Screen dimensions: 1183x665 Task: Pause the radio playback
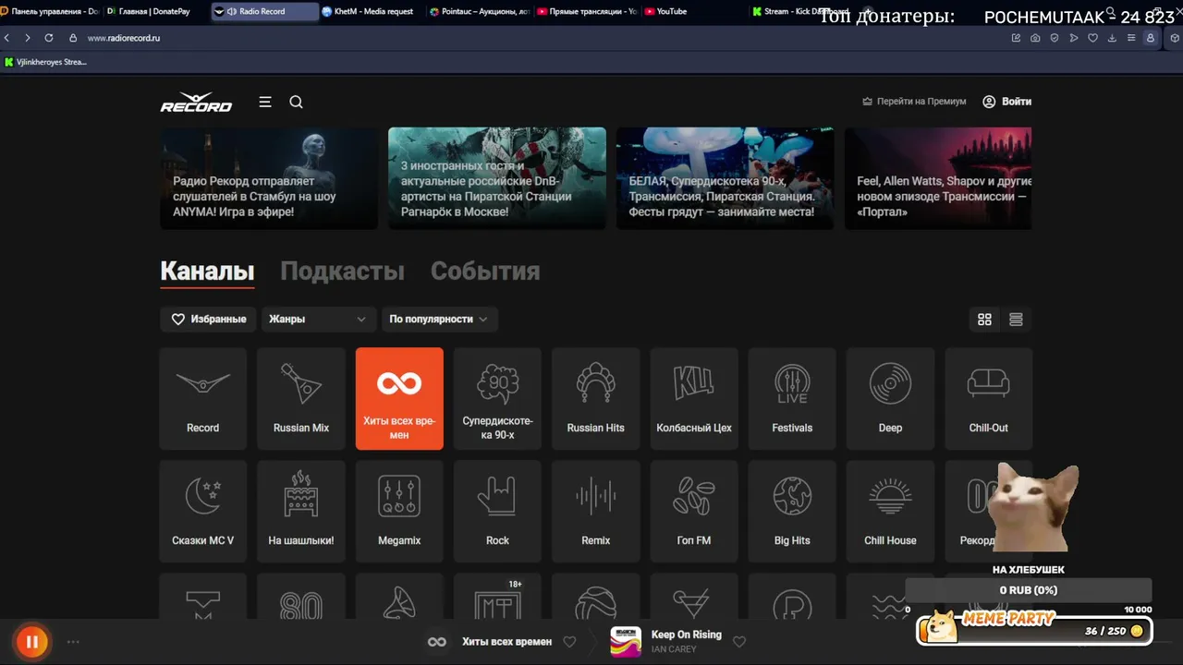tap(31, 641)
